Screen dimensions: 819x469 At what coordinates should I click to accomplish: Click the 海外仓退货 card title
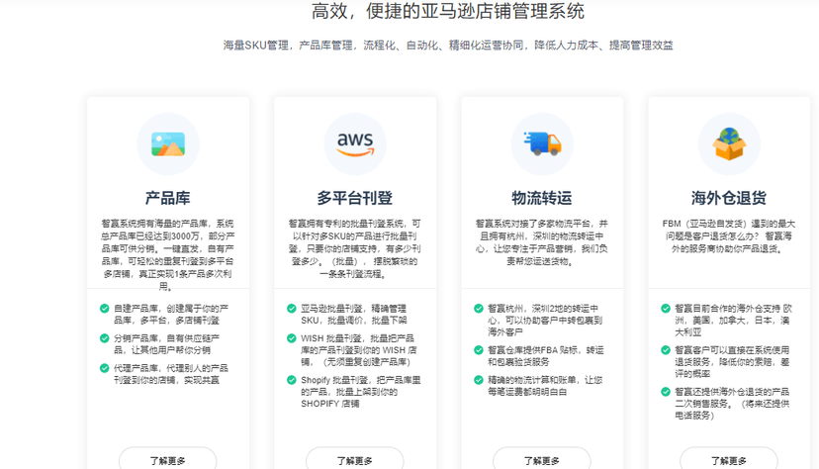(x=729, y=198)
